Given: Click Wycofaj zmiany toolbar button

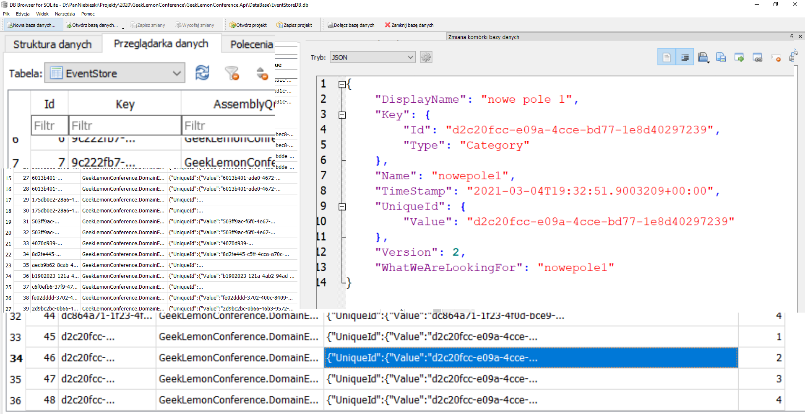Looking at the screenshot, I should click(195, 25).
